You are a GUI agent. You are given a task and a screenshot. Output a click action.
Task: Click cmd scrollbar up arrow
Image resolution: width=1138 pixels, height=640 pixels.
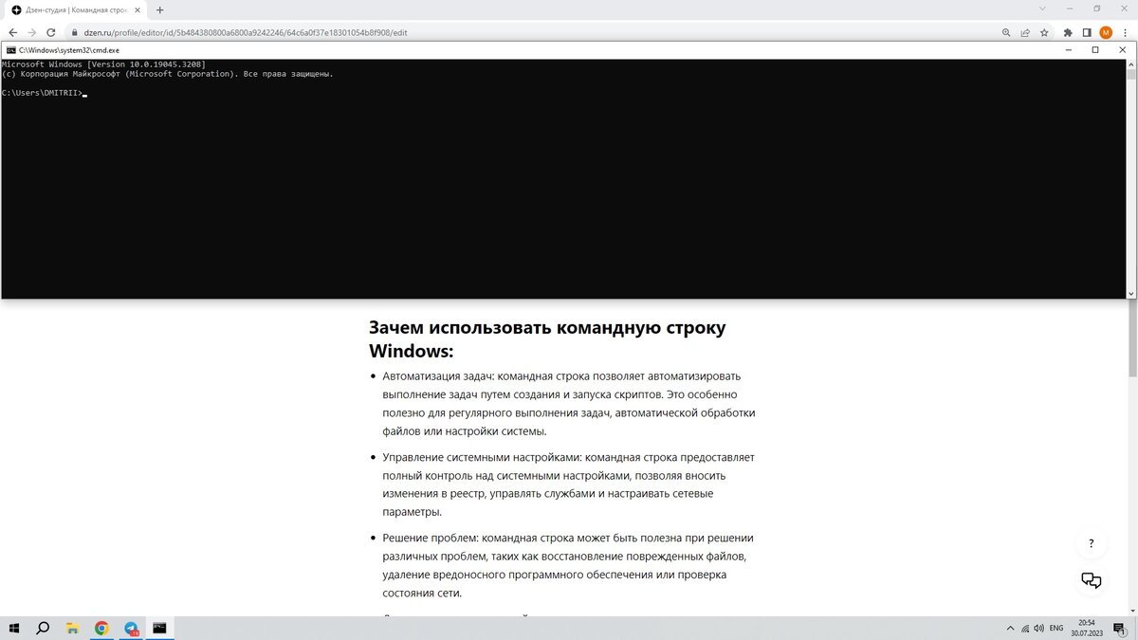(x=1130, y=64)
